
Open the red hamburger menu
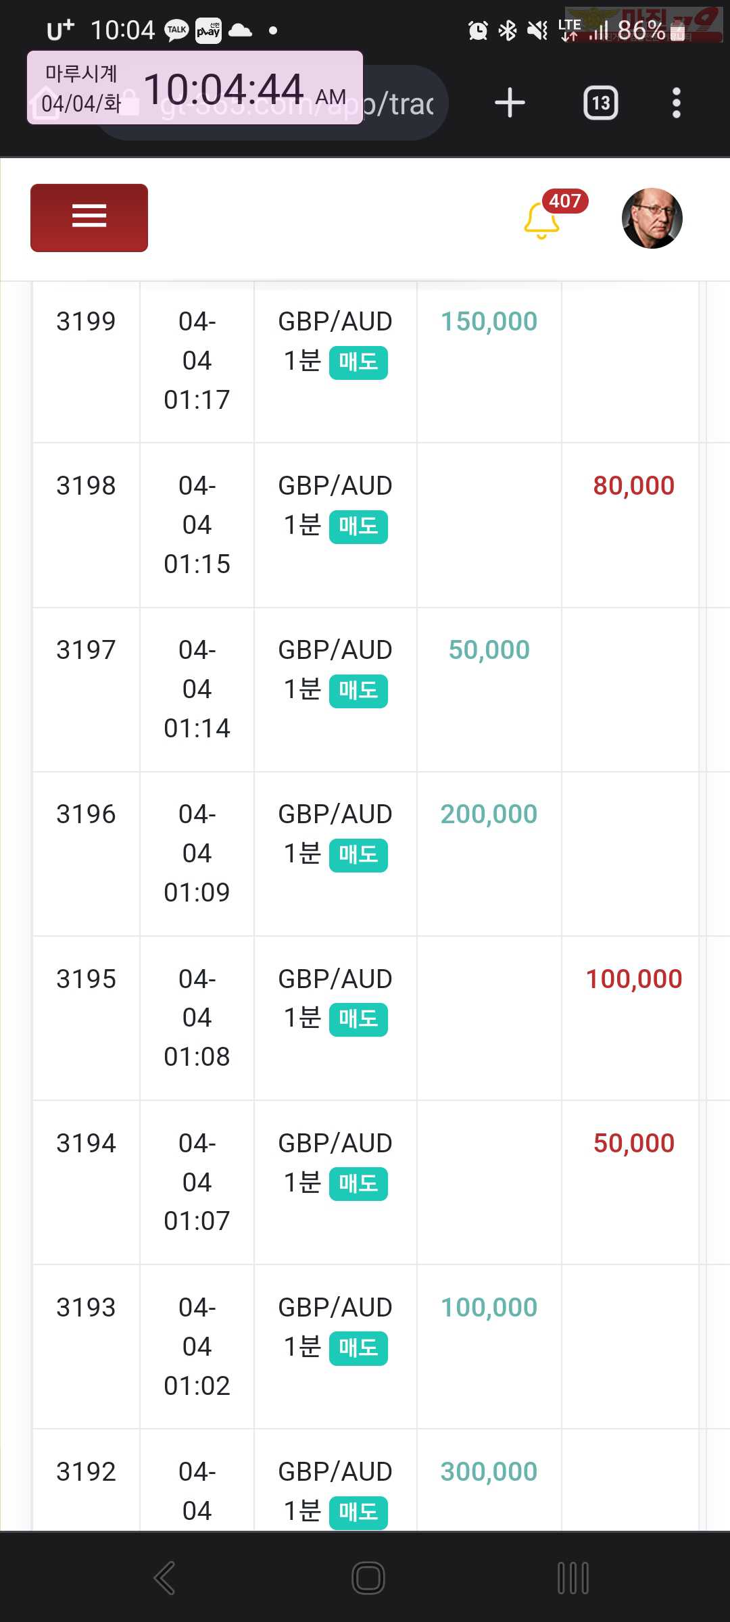coord(89,218)
